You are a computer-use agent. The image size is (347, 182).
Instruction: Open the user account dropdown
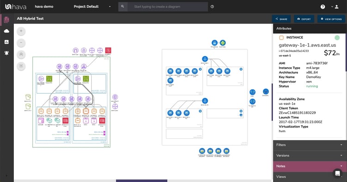pyautogui.click(x=335, y=7)
